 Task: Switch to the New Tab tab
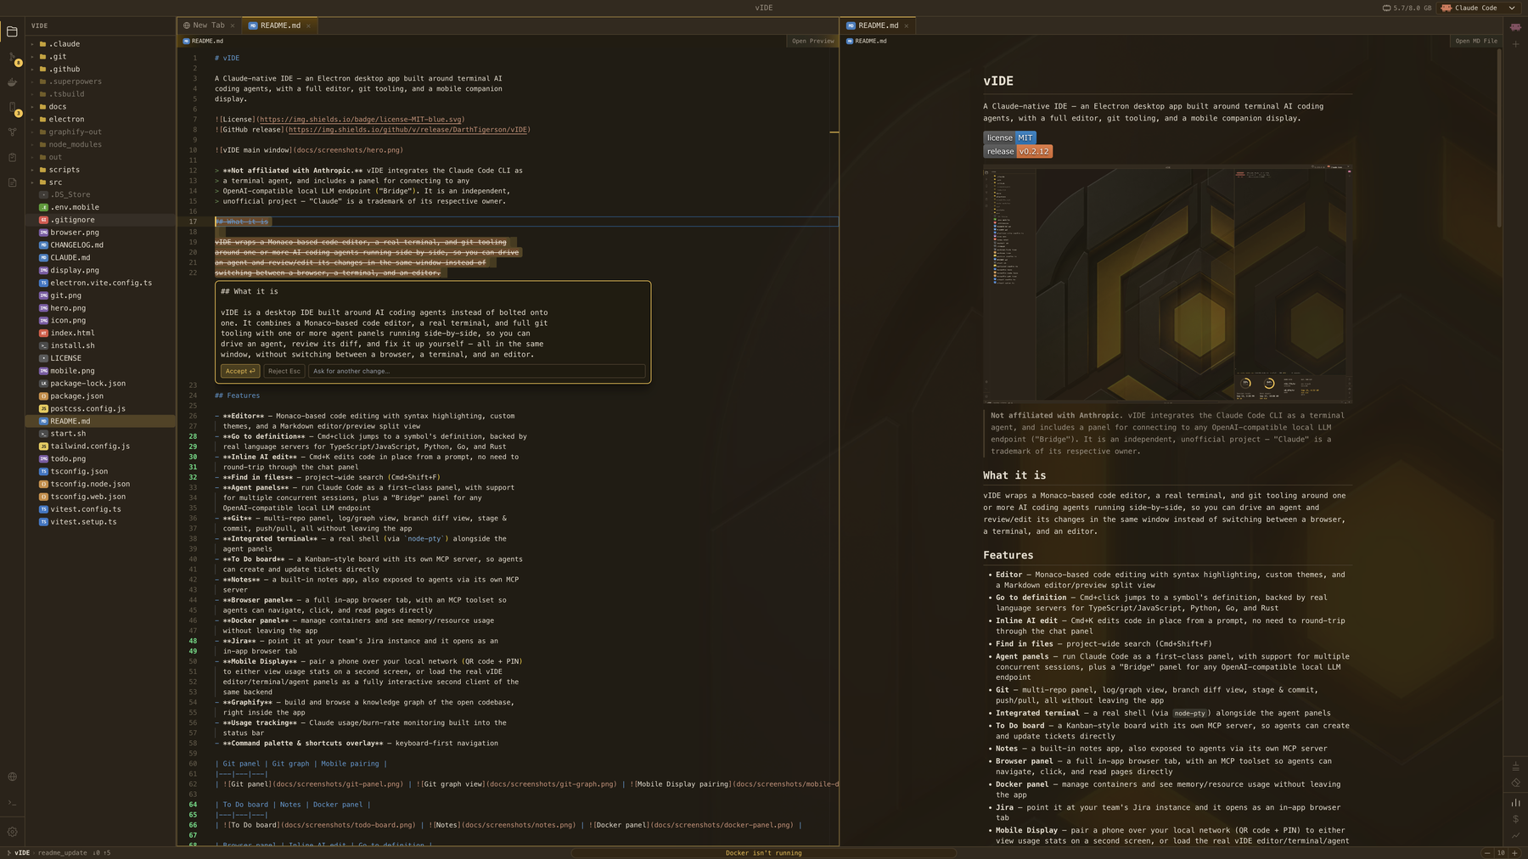point(208,25)
